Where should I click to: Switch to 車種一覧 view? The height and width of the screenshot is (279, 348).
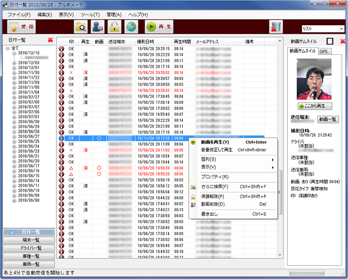pos(29,256)
